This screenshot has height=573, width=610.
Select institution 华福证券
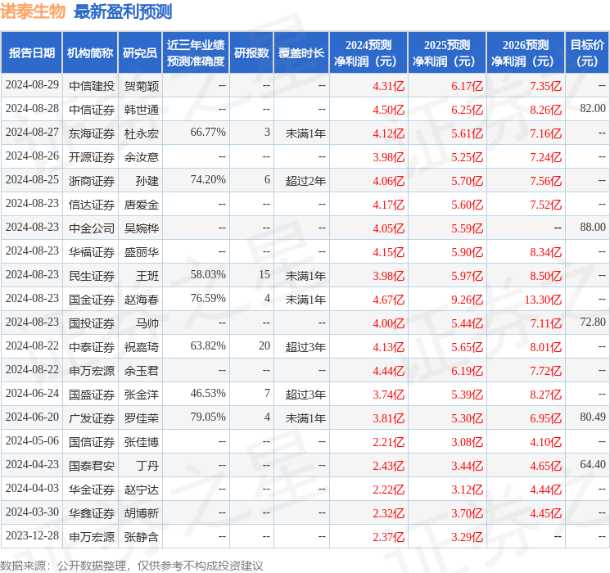[x=92, y=252]
